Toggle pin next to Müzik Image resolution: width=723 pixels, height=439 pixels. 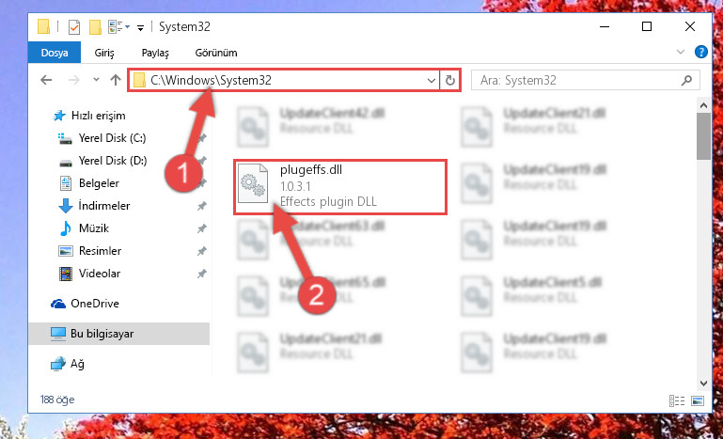[x=202, y=228]
